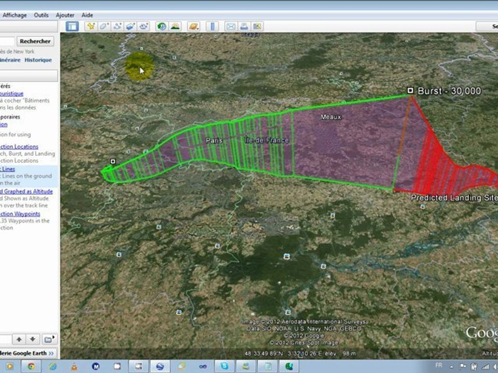498x373 pixels.
Task: Select the Prediction Waypoints entry
Action: pos(20,214)
